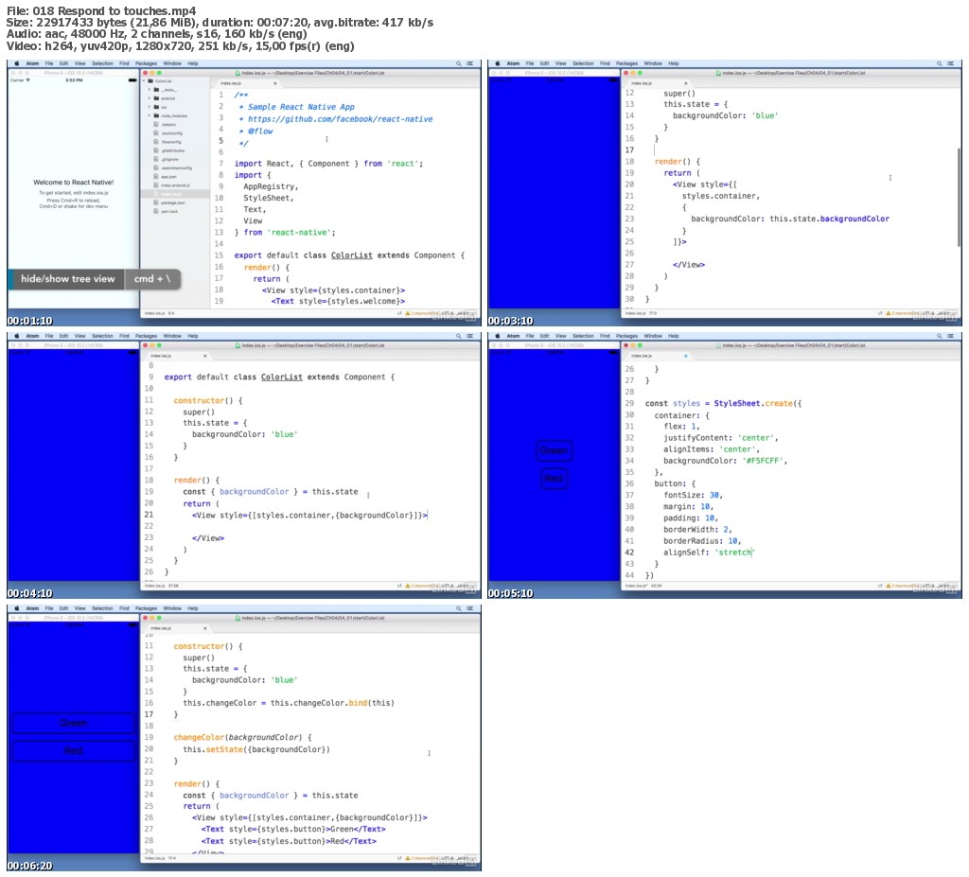Click the Spotlight search icon in the 00:01:10 frame
Screen dimensions: 969x877
pyautogui.click(x=459, y=63)
